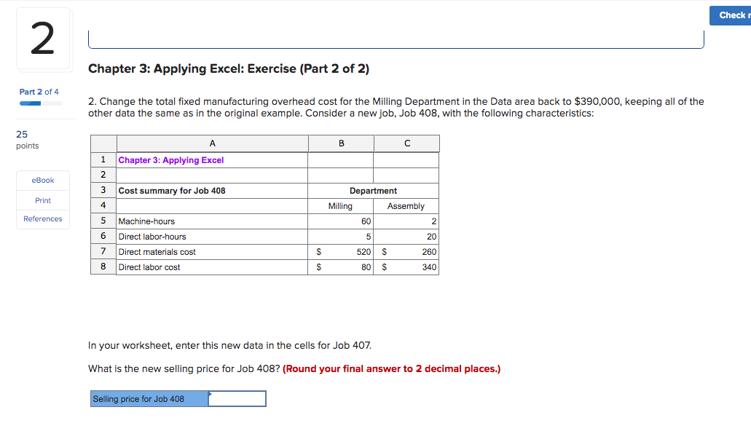Click the Milling direct materials cost cell
The width and height of the screenshot is (751, 426).
click(340, 251)
